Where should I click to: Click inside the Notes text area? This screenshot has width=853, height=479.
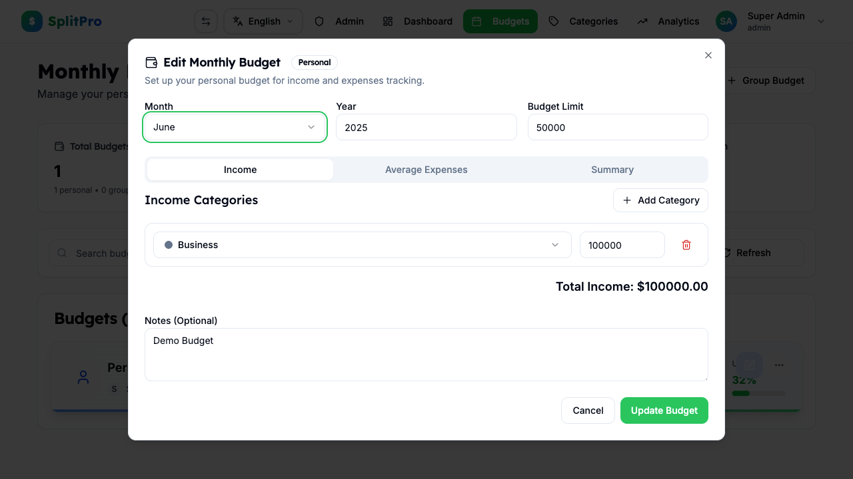[x=426, y=354]
